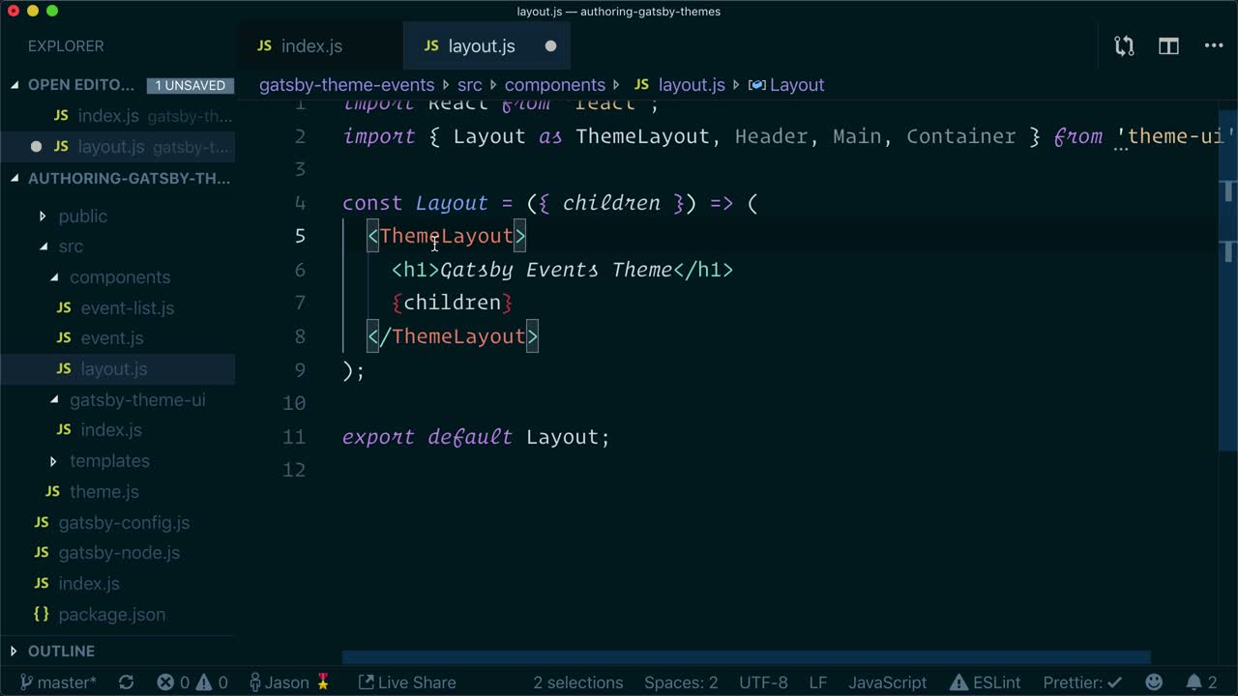Select components in the breadcrumb bar
This screenshot has height=696, width=1238.
click(x=555, y=84)
